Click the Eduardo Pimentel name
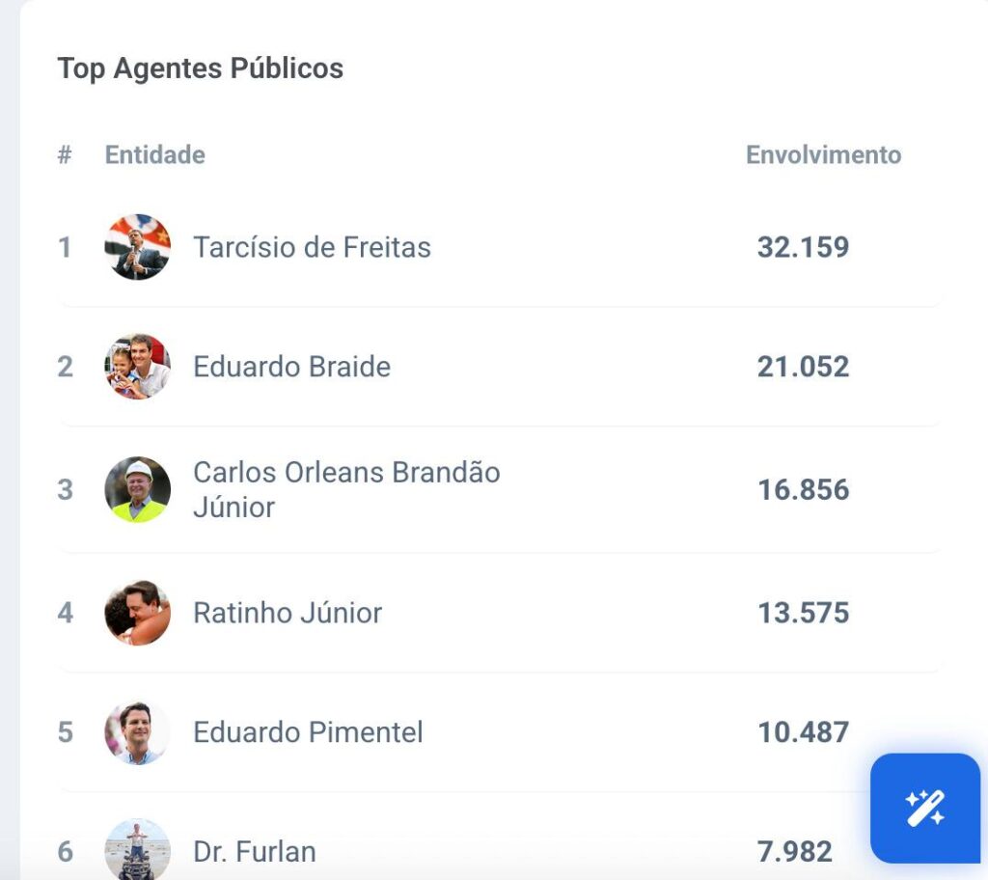This screenshot has width=988, height=880. click(x=308, y=732)
